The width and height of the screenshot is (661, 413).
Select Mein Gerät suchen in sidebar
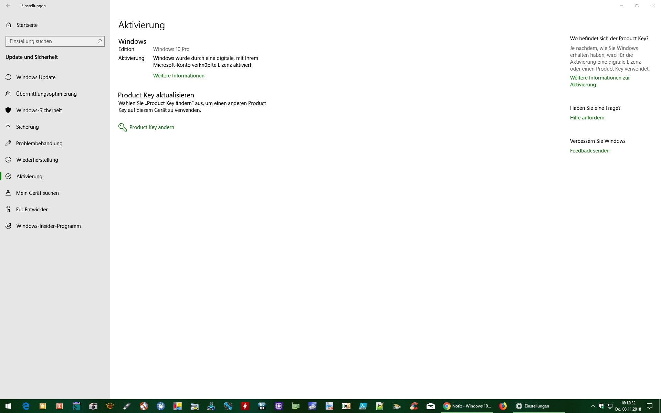tap(37, 193)
